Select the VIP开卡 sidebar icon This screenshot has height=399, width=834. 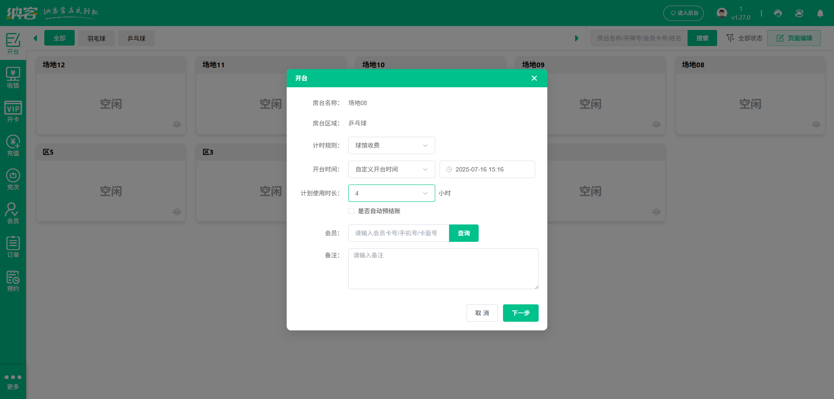coord(13,111)
